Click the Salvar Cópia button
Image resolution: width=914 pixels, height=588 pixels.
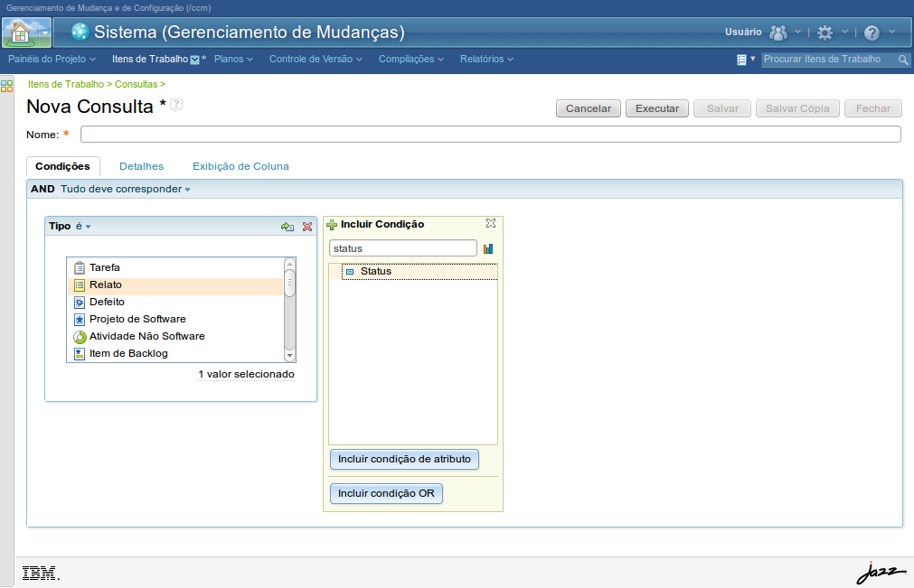[797, 108]
